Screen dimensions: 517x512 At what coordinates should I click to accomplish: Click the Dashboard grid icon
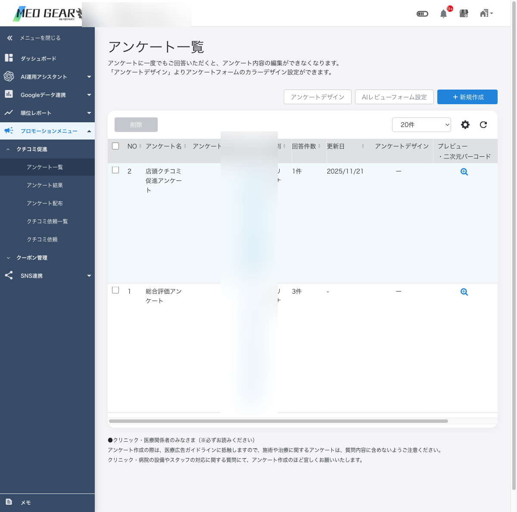tap(9, 58)
